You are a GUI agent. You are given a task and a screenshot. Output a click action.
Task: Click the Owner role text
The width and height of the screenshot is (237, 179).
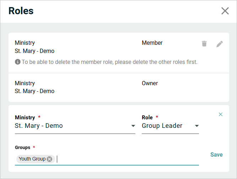(x=150, y=83)
